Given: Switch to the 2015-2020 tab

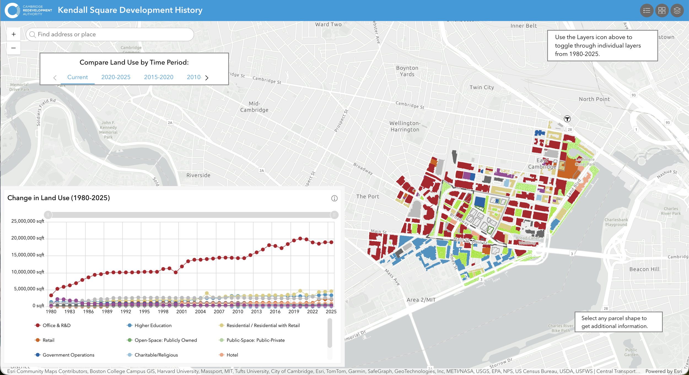Looking at the screenshot, I should [159, 77].
